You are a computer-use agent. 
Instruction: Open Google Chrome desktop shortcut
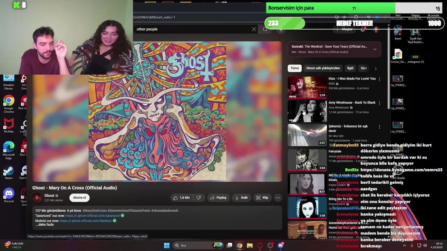pos(9,105)
